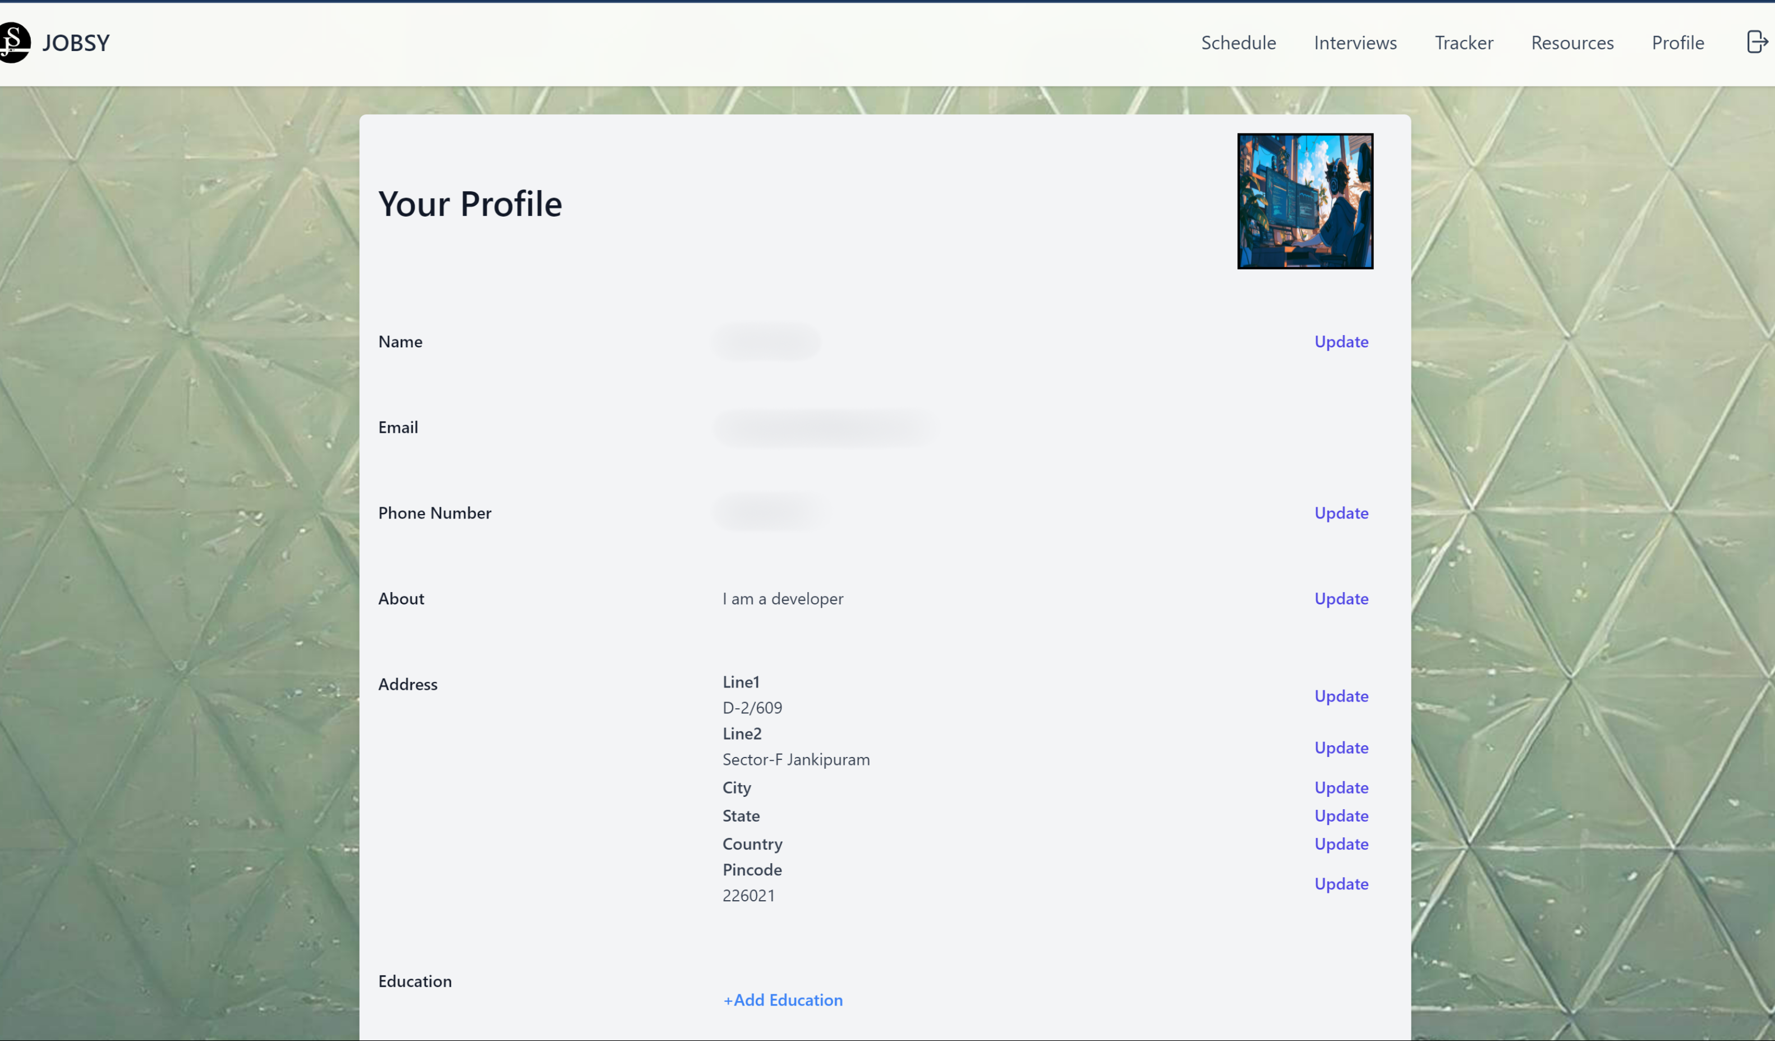Update the Phone Number
Screen dimensions: 1775x1041
click(1340, 513)
